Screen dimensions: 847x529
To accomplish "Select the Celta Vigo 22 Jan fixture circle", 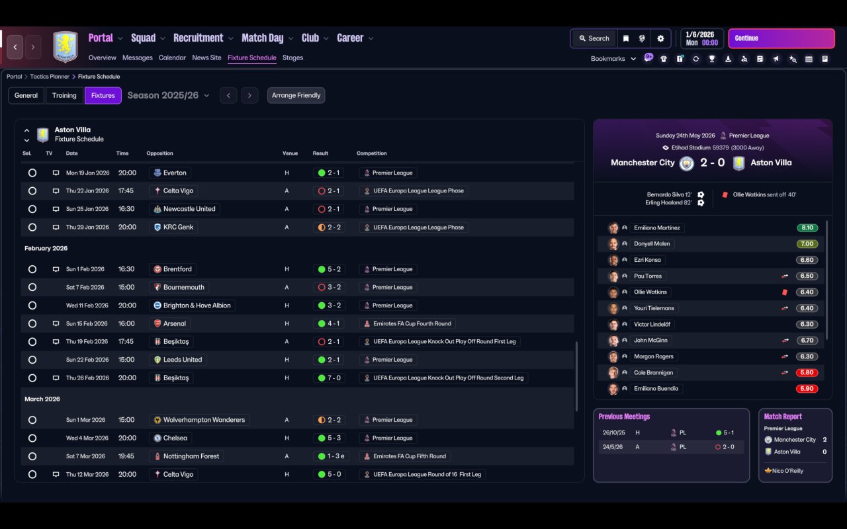I will [32, 191].
